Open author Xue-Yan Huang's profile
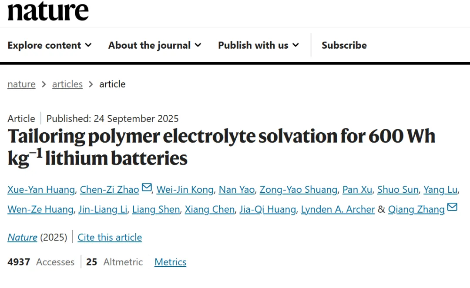The height and width of the screenshot is (288, 470). click(41, 190)
